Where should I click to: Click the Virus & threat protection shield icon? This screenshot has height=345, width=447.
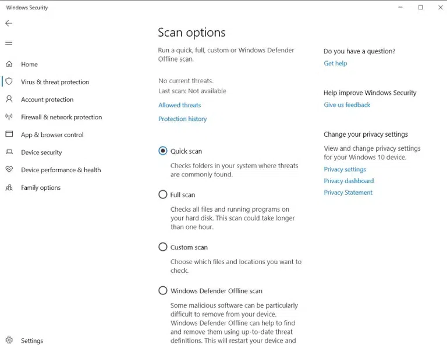[x=9, y=81]
